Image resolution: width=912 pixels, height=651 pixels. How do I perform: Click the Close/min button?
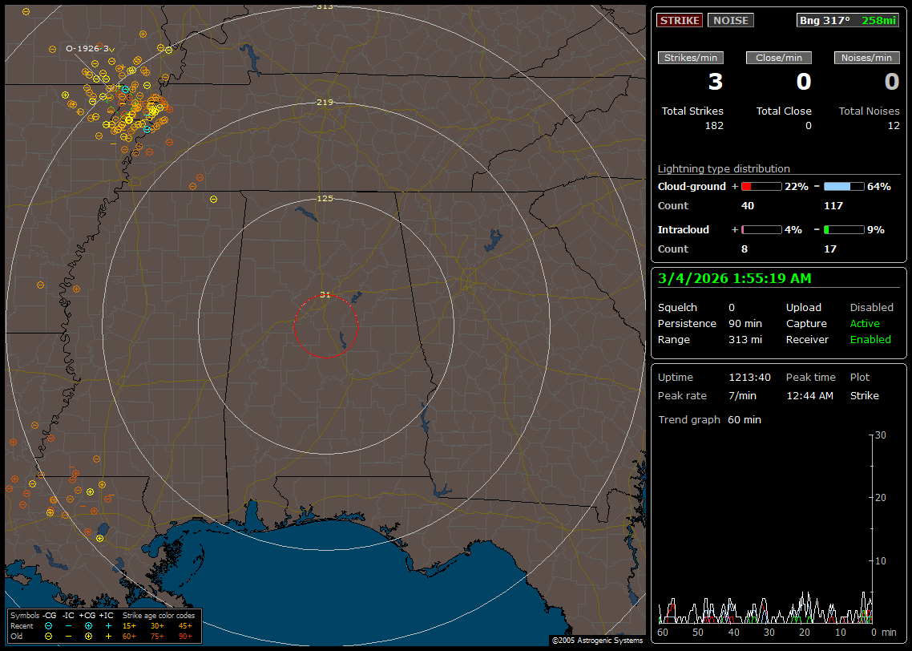779,58
